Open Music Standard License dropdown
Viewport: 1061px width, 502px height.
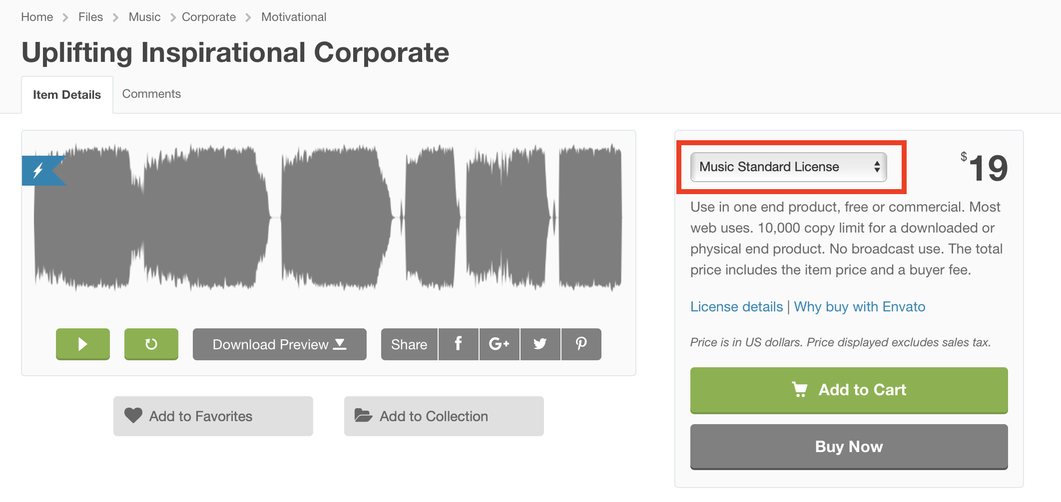788,167
